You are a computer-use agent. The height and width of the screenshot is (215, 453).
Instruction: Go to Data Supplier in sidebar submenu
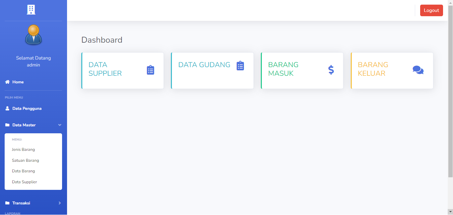tap(25, 182)
